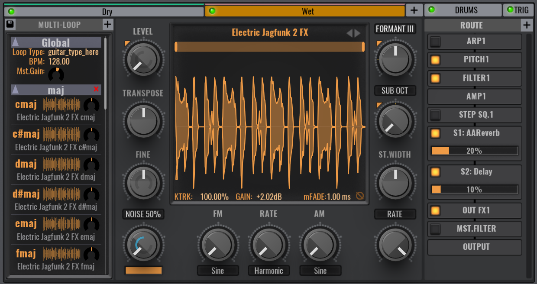Image resolution: width=537 pixels, height=284 pixels.
Task: Click the next sample right arrow
Action: pyautogui.click(x=357, y=33)
